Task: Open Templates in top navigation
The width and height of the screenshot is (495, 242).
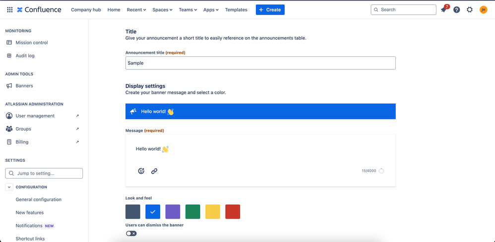Action: [236, 10]
